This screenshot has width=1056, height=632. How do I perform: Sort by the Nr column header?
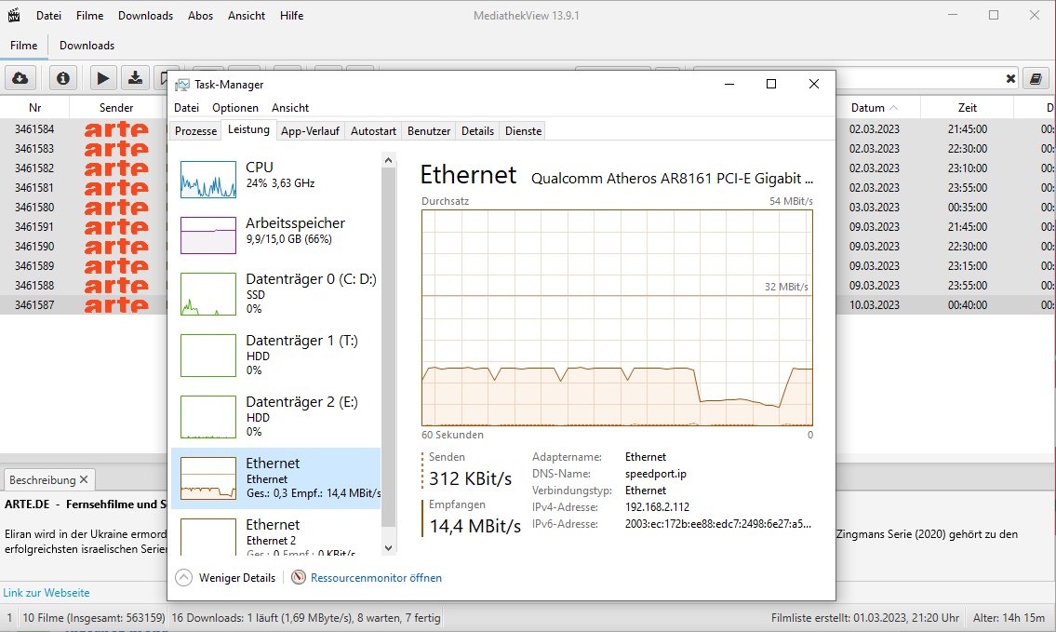[35, 108]
